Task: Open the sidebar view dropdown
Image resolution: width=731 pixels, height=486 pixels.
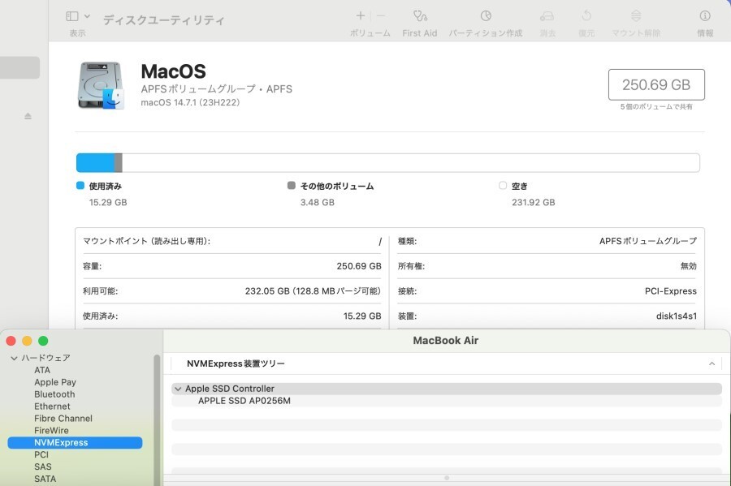Action: click(x=78, y=16)
